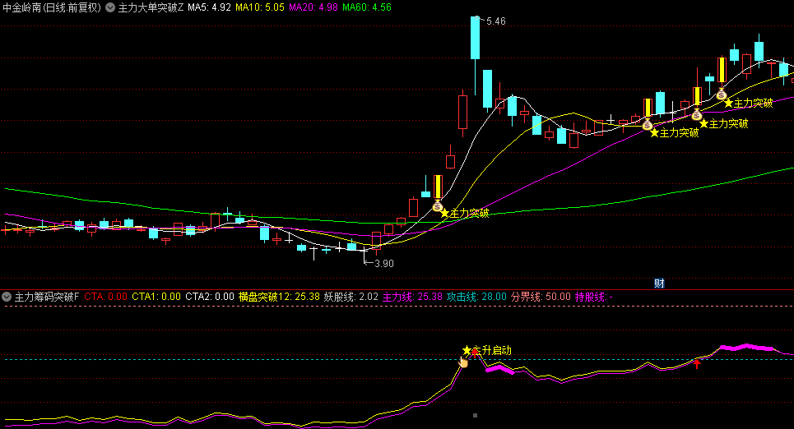Click the star of the leftmost 主力突破 signal
794x429 pixels.
445,213
